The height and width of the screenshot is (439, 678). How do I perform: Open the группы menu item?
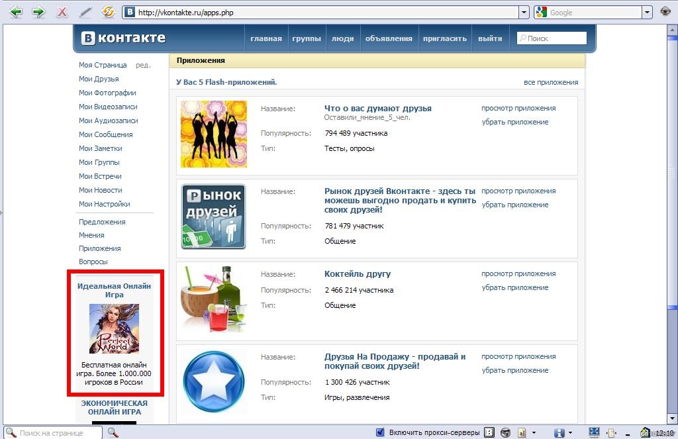(307, 38)
